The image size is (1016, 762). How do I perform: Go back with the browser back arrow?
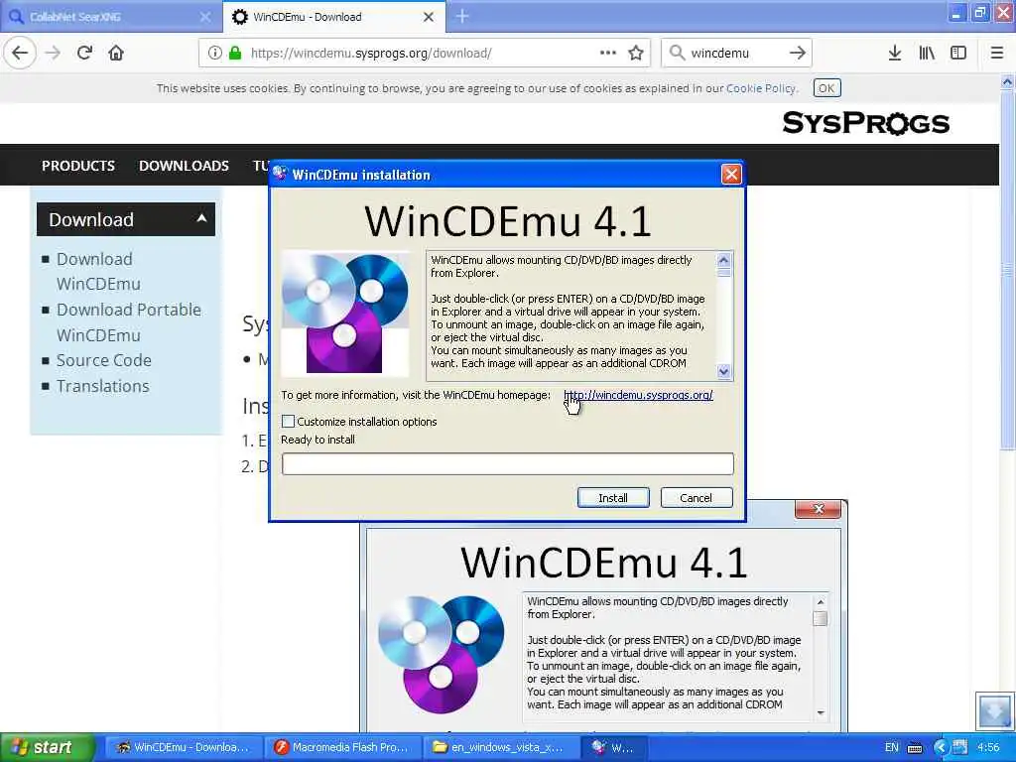click(20, 53)
